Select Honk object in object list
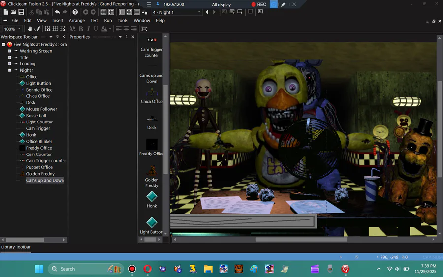443x277 pixels. (152, 200)
